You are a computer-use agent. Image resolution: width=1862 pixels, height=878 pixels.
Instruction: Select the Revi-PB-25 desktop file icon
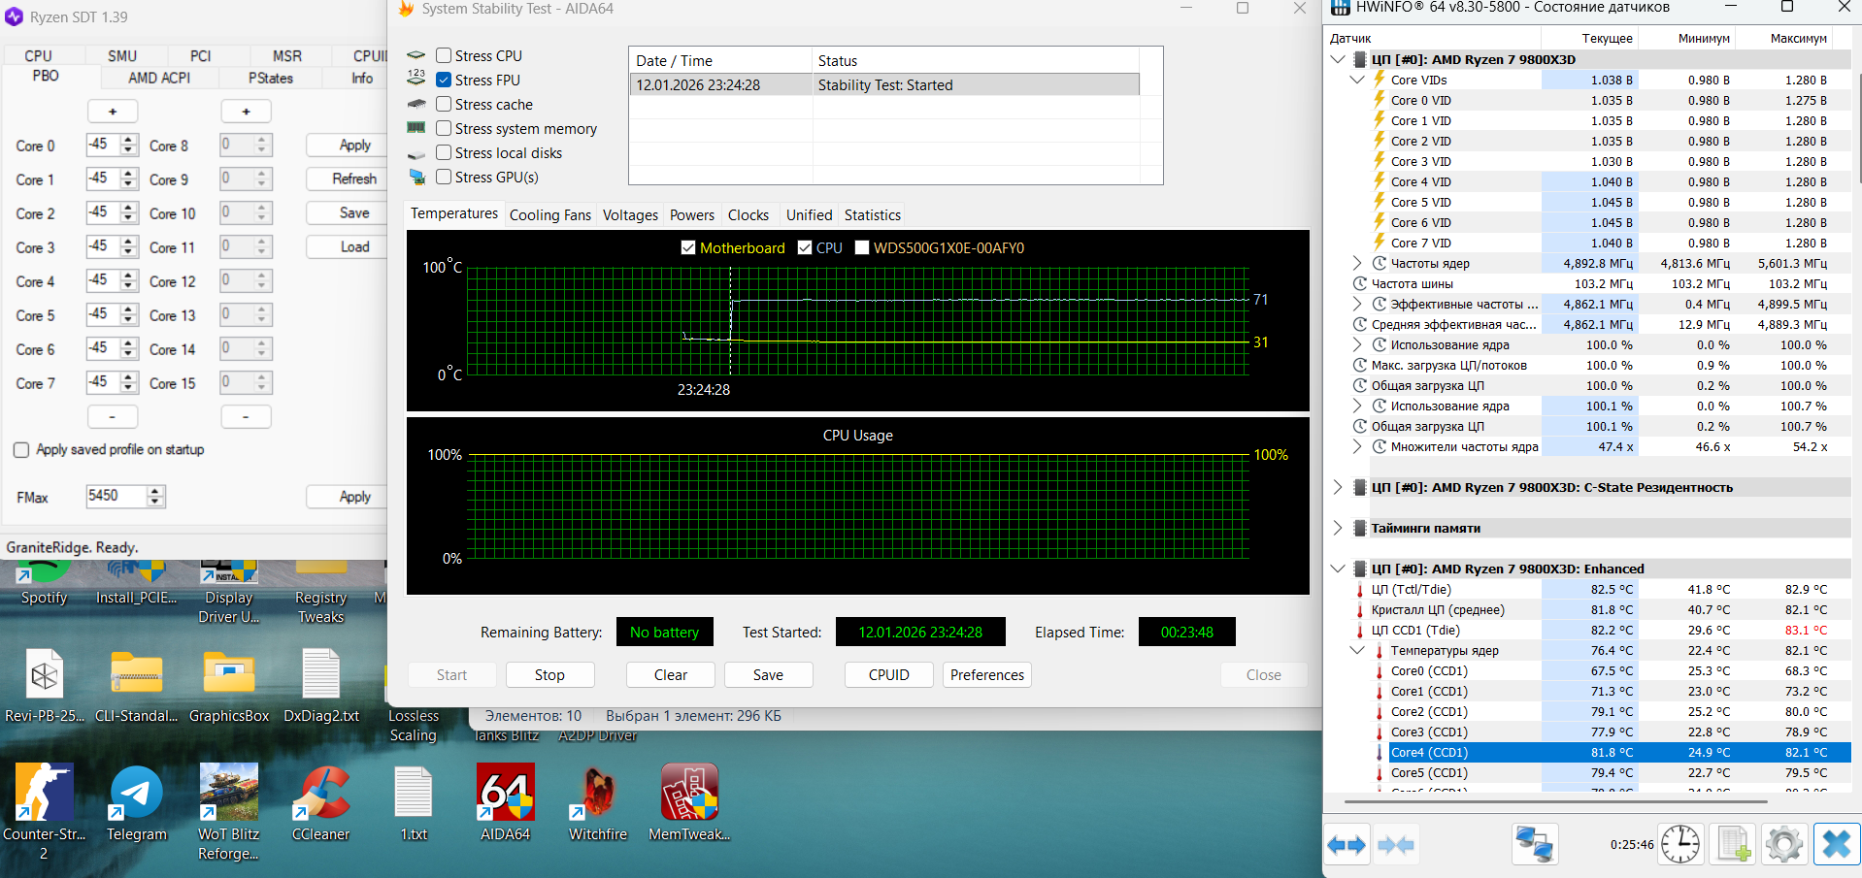coord(45,685)
